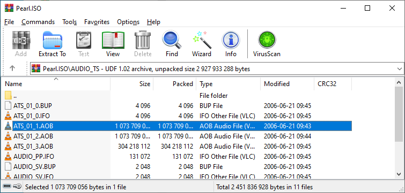Image resolution: width=405 pixels, height=193 pixels.
Task: Click 'Selected 1 073 709 056 bytes' status text
Action: point(76,187)
